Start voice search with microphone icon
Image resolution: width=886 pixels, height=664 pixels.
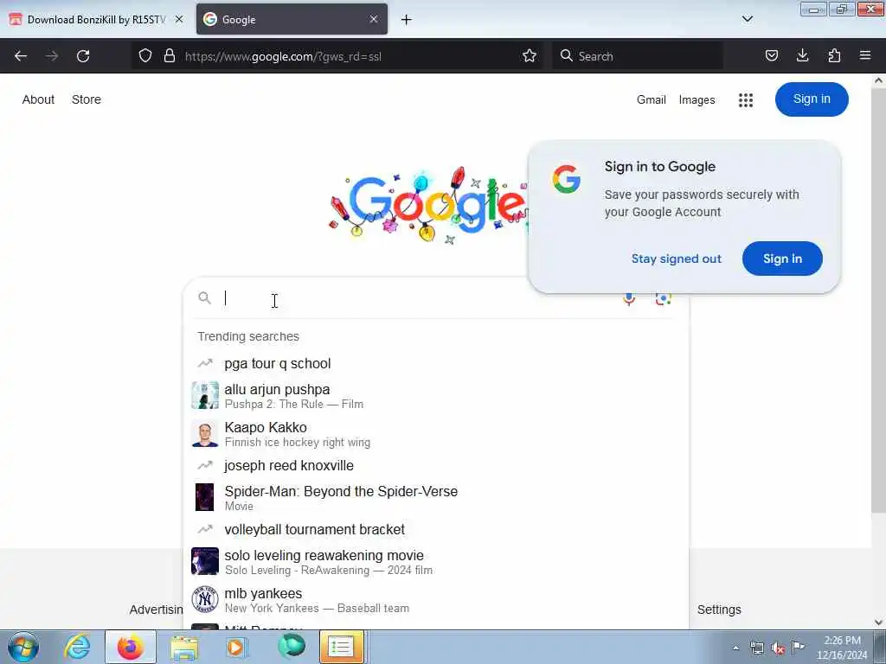click(629, 298)
